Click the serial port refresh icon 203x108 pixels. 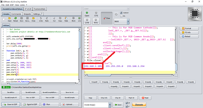(116, 14)
